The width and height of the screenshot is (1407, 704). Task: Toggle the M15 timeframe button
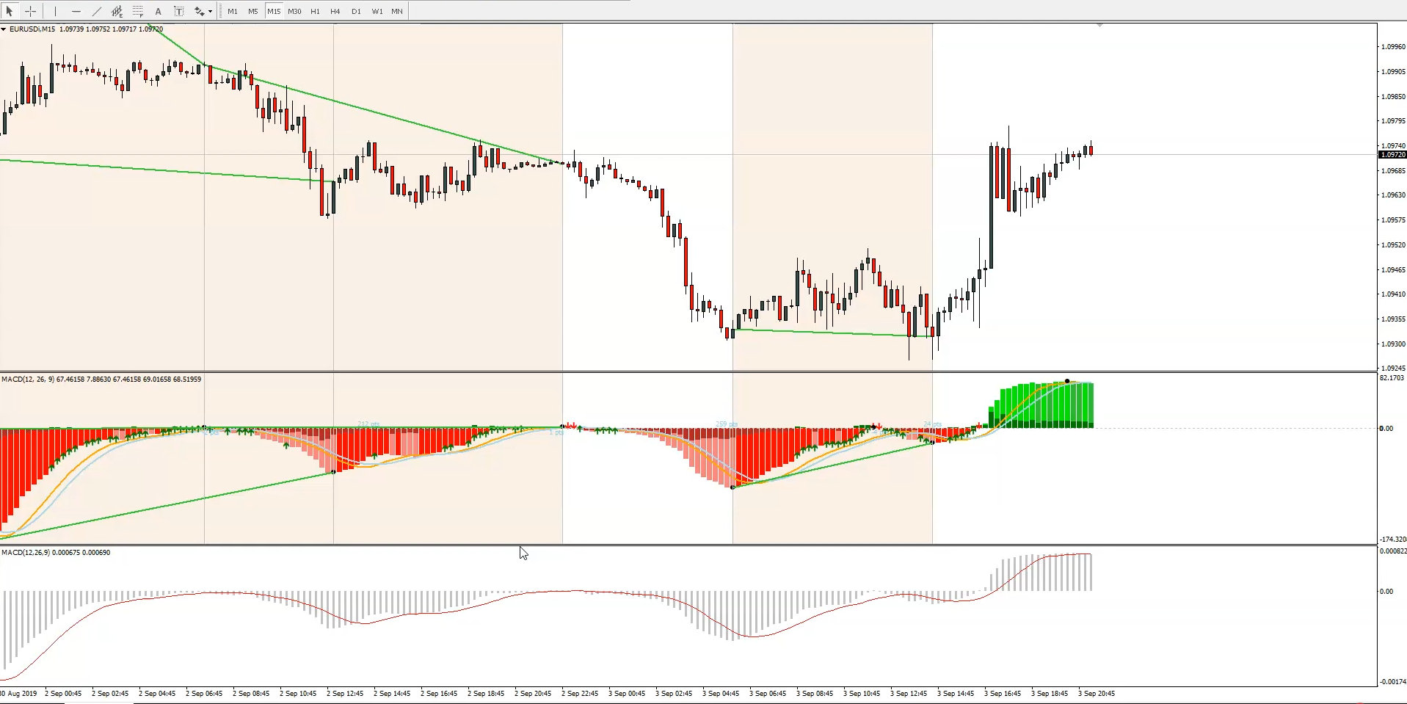coord(274,11)
